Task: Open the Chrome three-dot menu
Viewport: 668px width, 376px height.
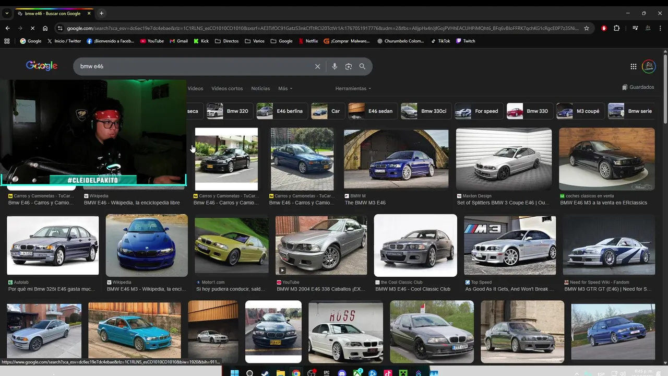Action: point(660,28)
